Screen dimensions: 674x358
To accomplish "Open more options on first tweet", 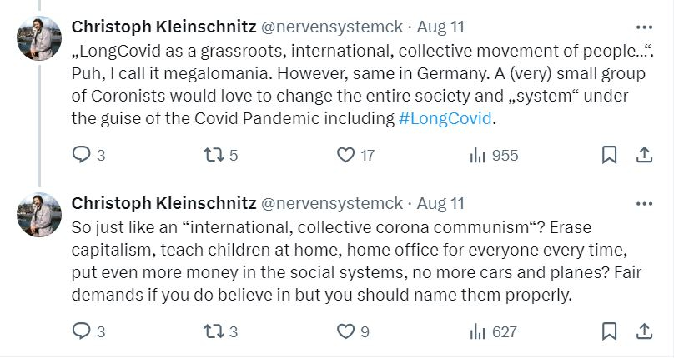I will (x=644, y=26).
